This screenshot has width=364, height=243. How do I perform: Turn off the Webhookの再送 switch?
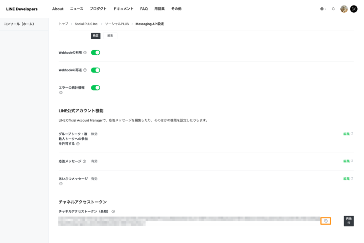point(96,70)
